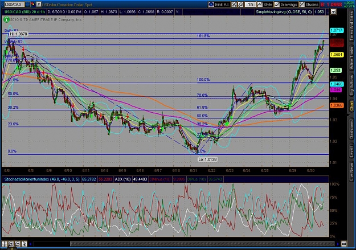The width and height of the screenshot is (356, 250).
Task: Open the think A.I. tool
Action: click(x=219, y=5)
